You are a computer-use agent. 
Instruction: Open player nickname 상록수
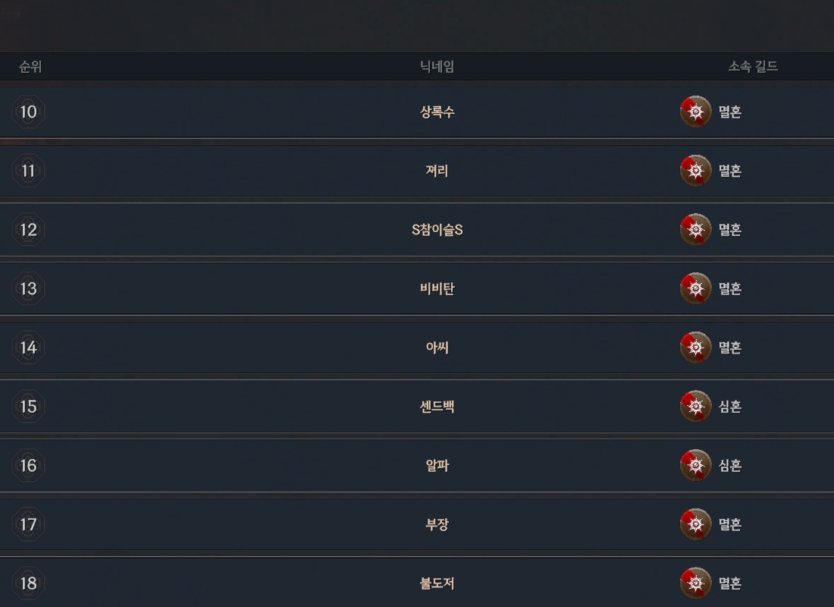(x=437, y=112)
